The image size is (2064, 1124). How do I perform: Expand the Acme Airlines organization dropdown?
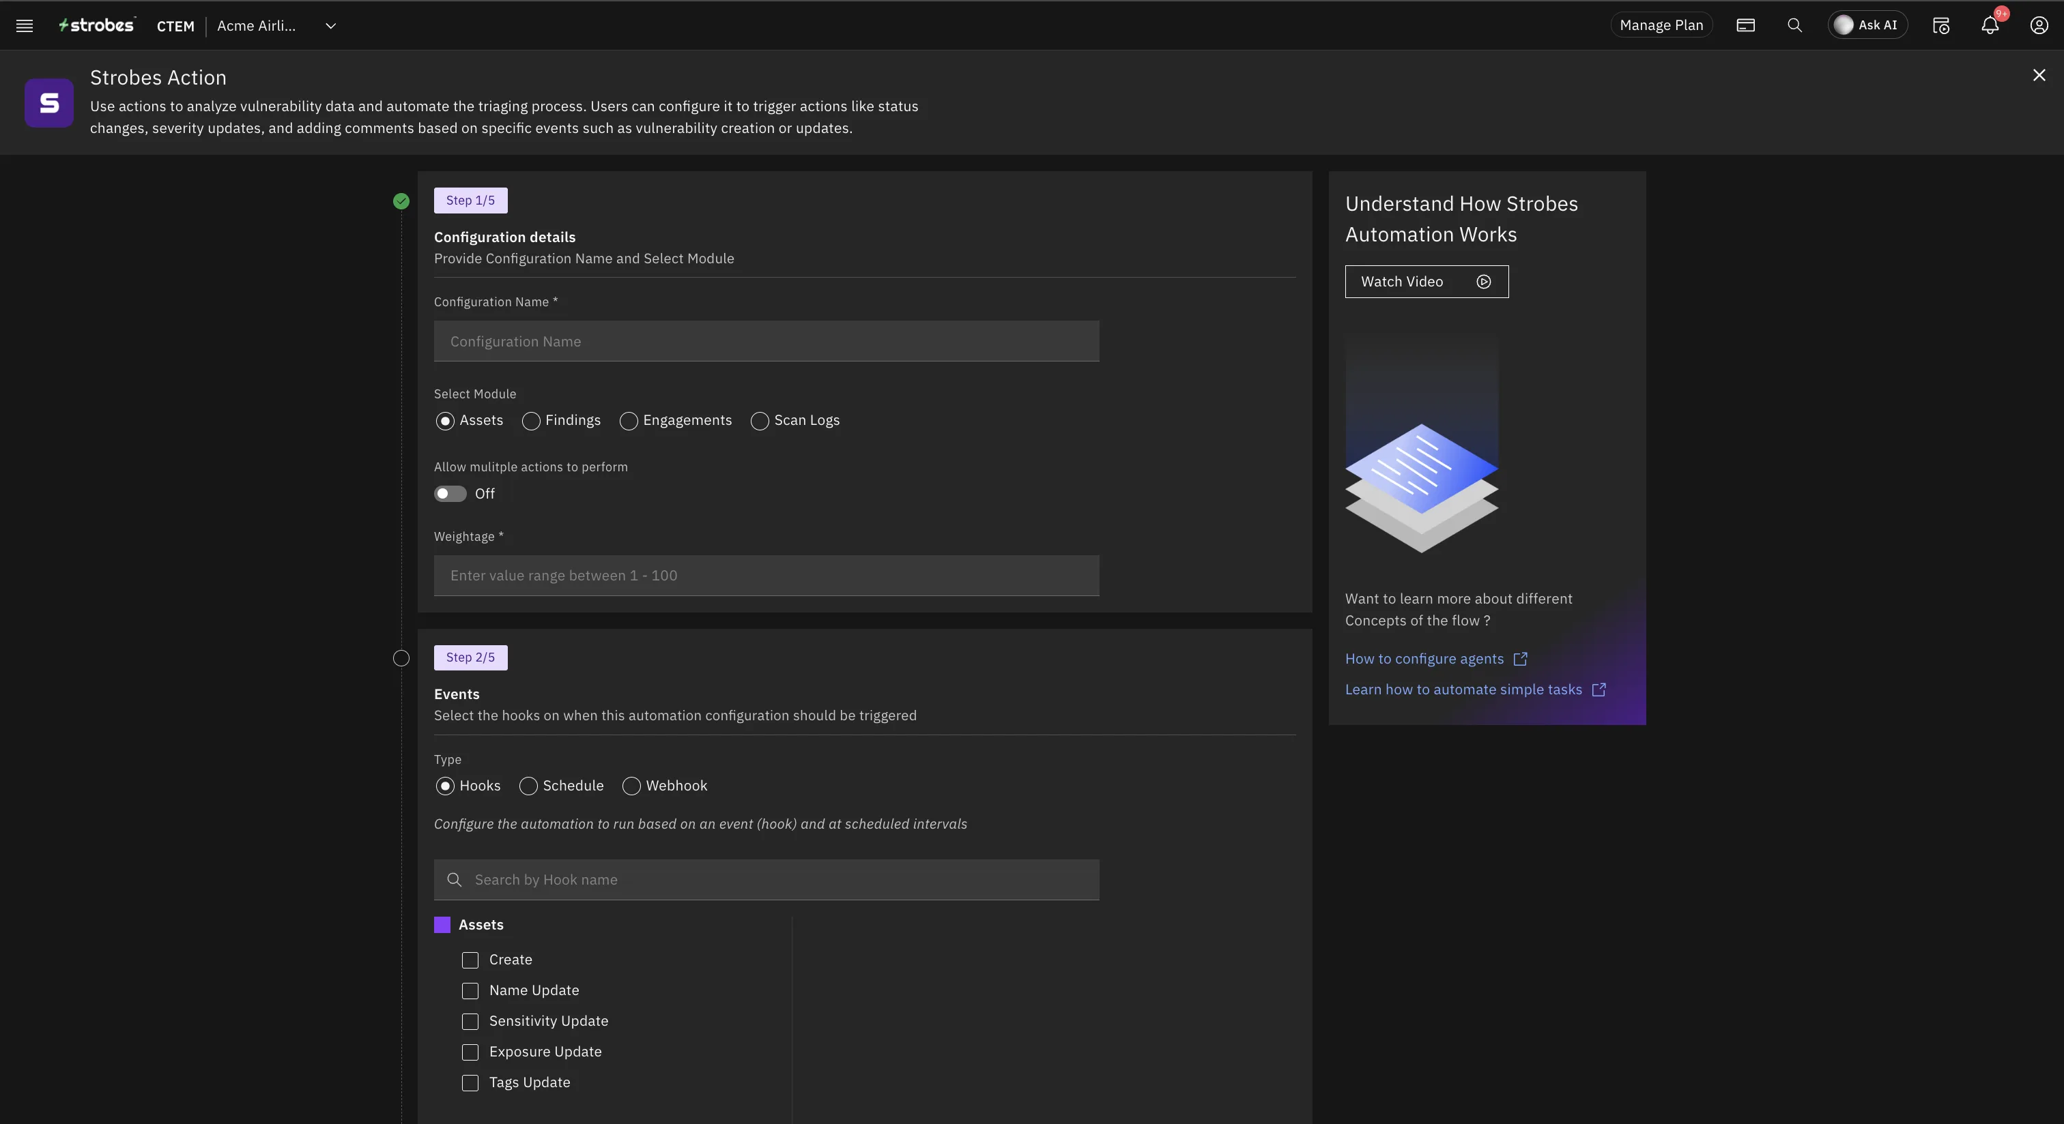[x=330, y=26]
